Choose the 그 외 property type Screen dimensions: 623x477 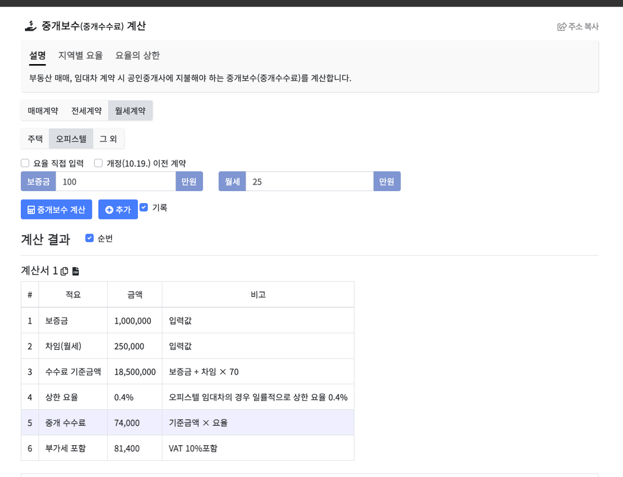pos(108,139)
